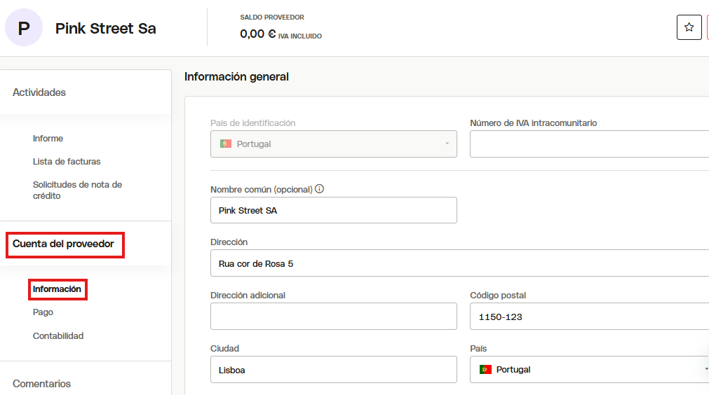Click the Pink Street Sa avatar circle
Viewport: 709px width, 395px height.
(x=24, y=27)
